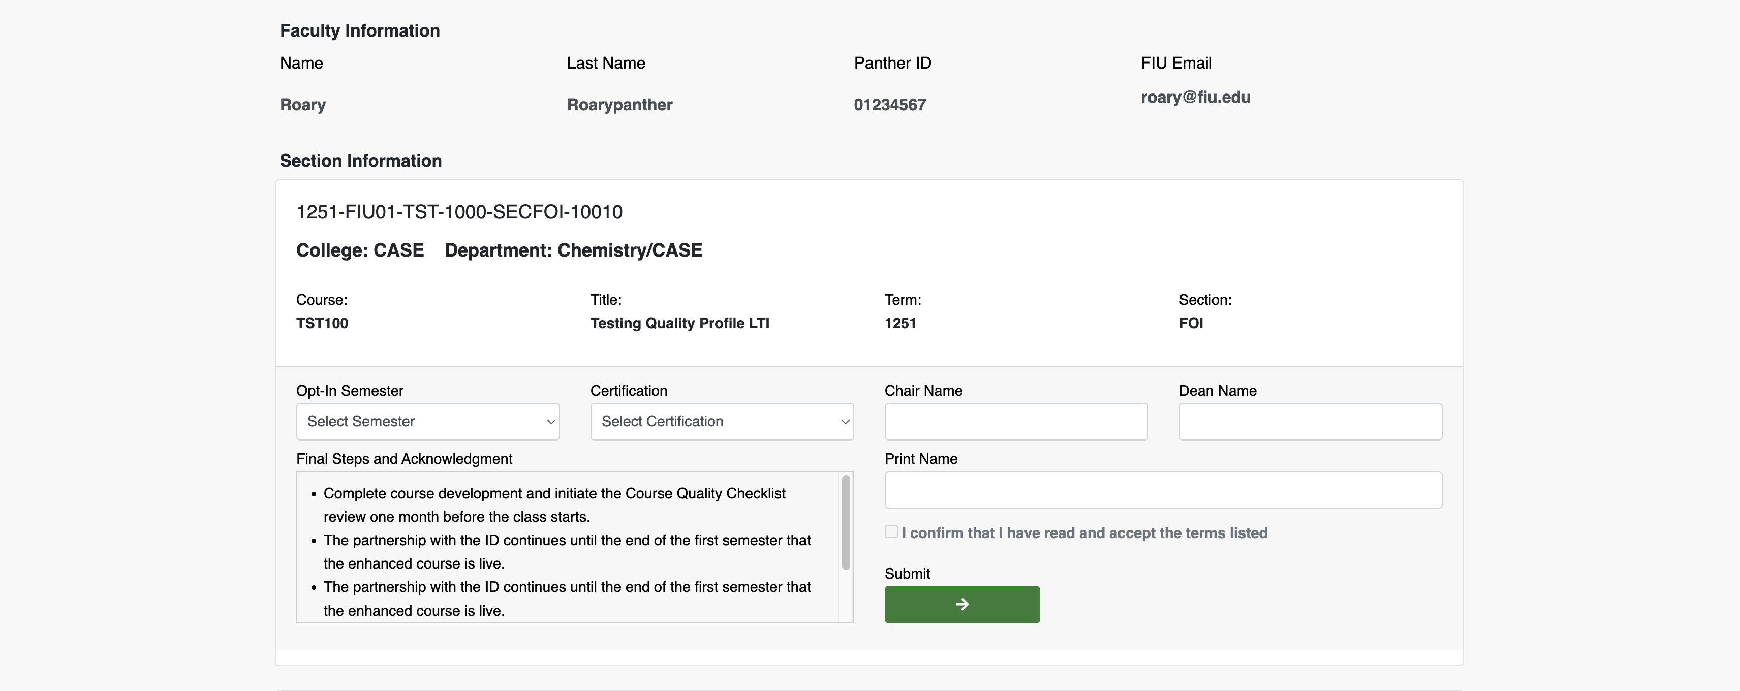The width and height of the screenshot is (1740, 691).
Task: Click the title Testing Quality Profile LTI
Action: click(679, 323)
